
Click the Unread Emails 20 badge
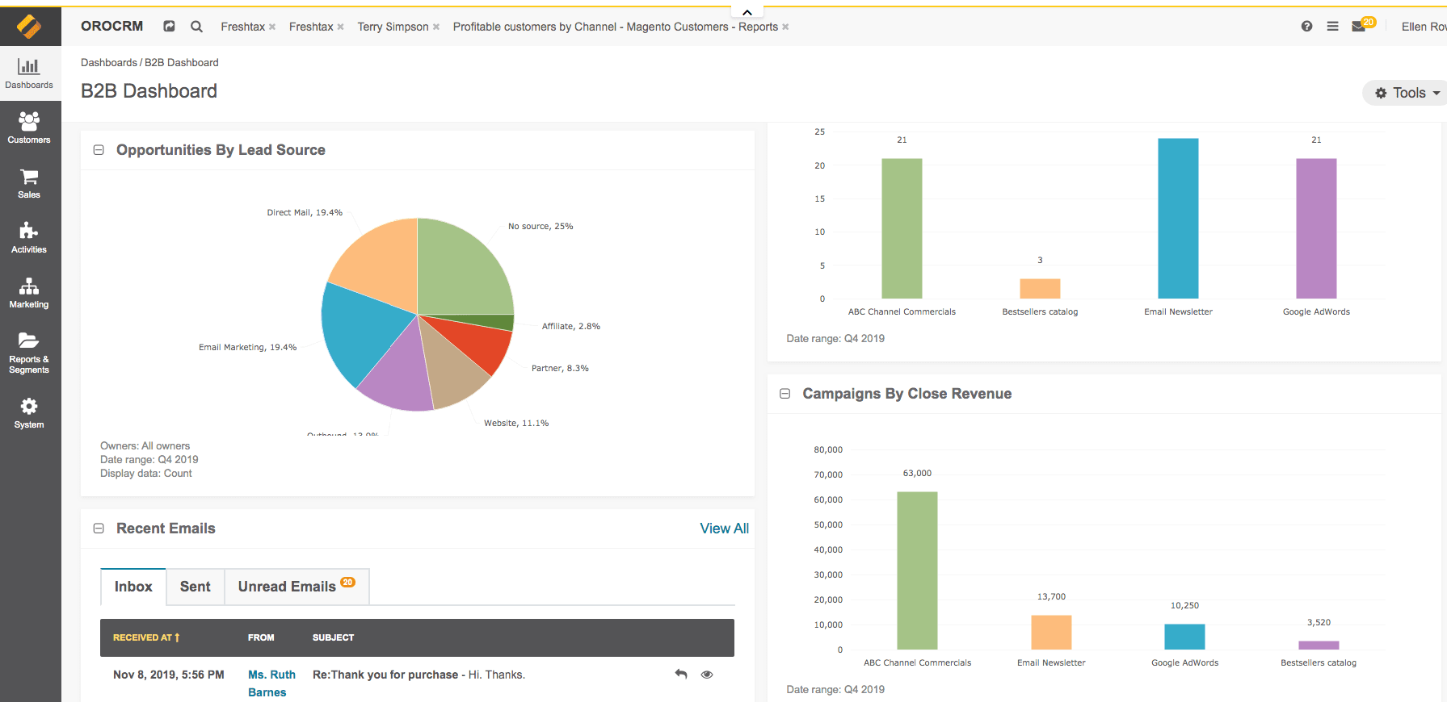click(347, 582)
